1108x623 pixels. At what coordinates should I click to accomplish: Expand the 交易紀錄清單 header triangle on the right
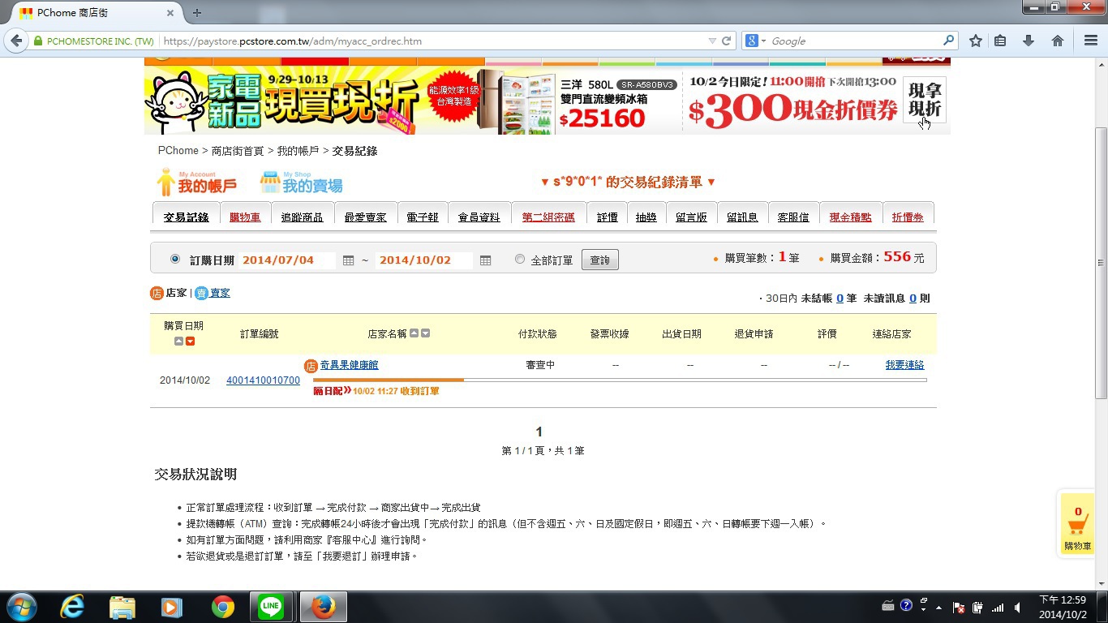711,183
